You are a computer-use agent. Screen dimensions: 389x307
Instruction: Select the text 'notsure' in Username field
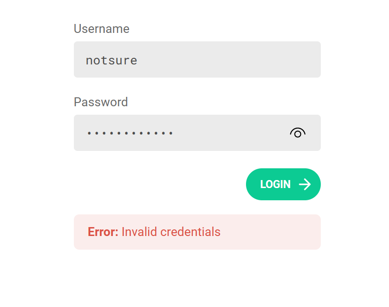(111, 60)
